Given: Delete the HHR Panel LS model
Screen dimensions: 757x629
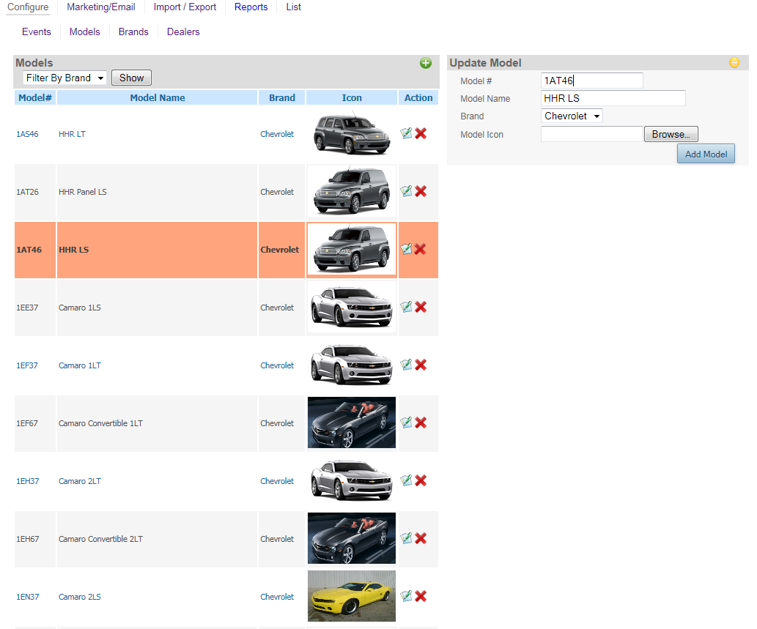Looking at the screenshot, I should click(421, 191).
